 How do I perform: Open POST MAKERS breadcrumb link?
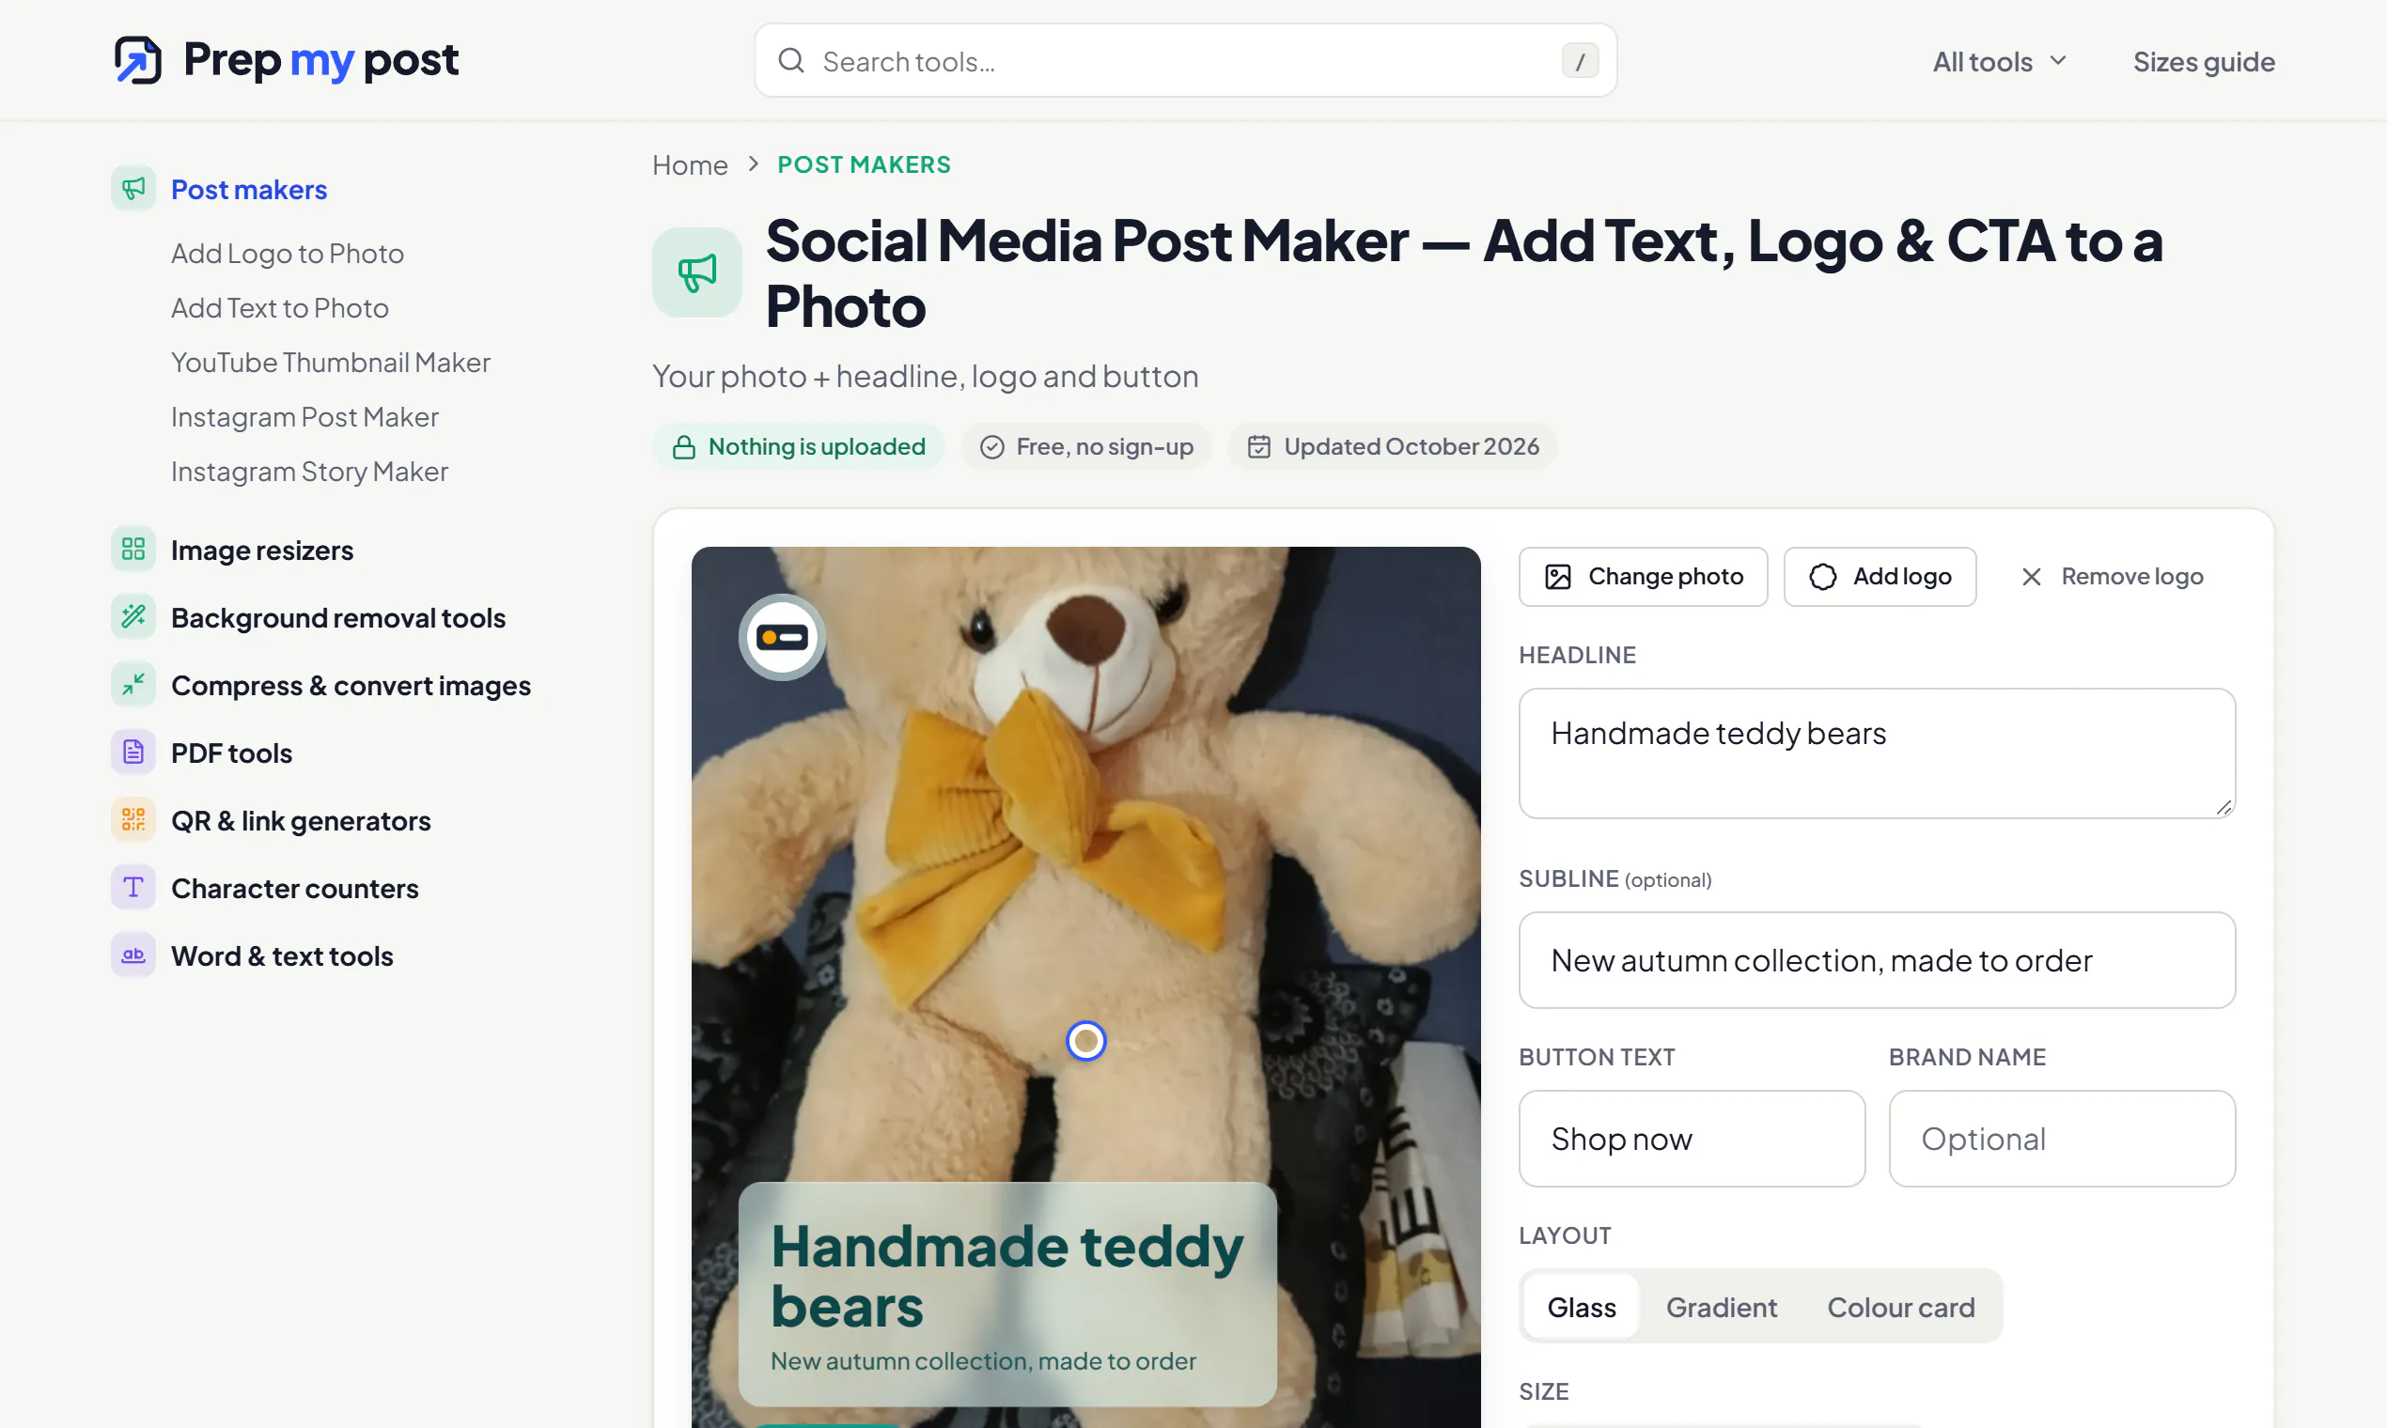pyautogui.click(x=864, y=164)
